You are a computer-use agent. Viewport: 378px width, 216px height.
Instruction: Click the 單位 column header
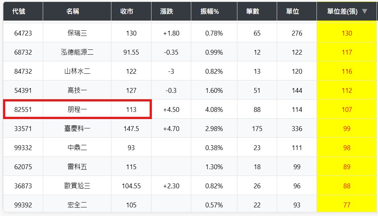click(292, 11)
